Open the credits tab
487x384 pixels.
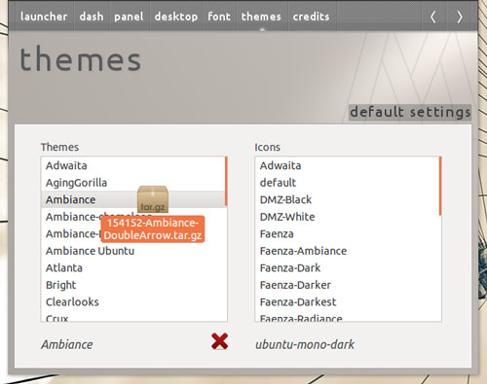(311, 17)
